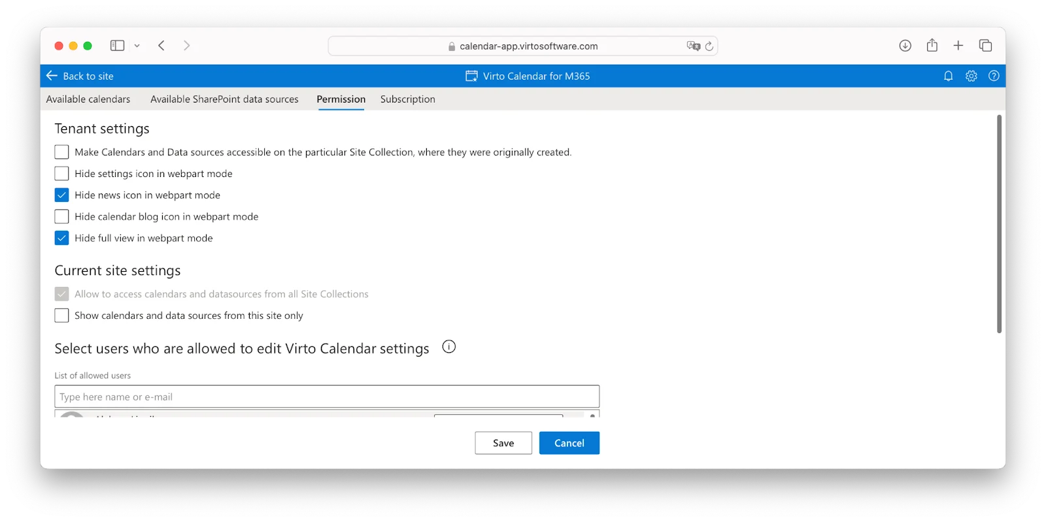Uncheck Hide full view in webpart mode
Viewport: 1046px width, 522px height.
pos(61,238)
